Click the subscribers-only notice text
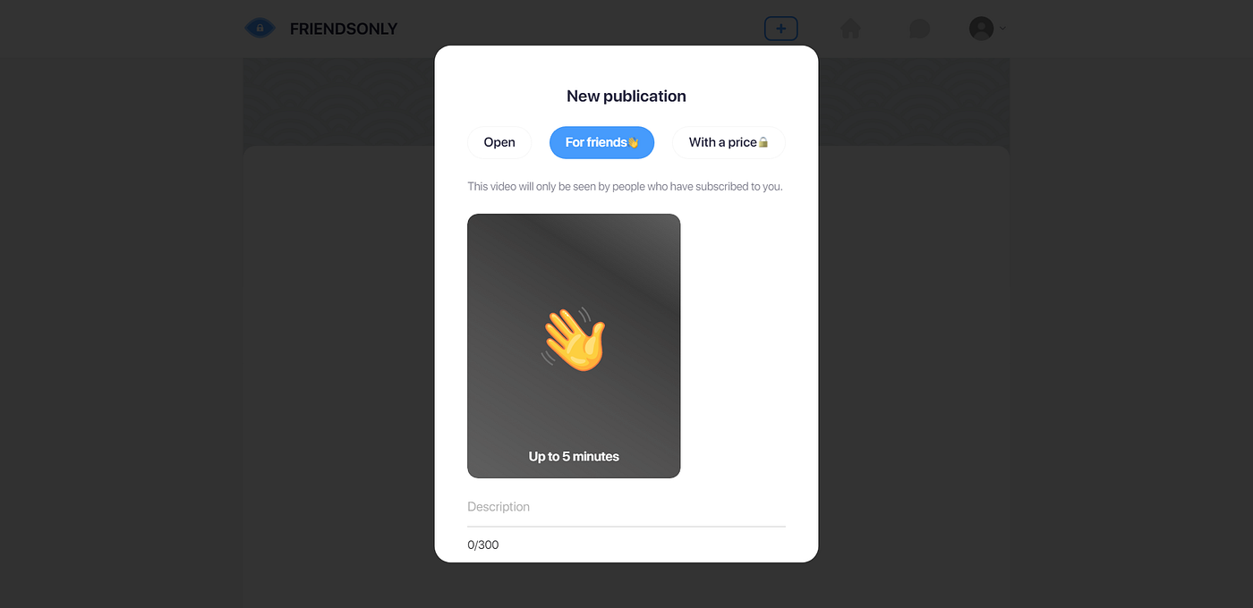 click(625, 186)
